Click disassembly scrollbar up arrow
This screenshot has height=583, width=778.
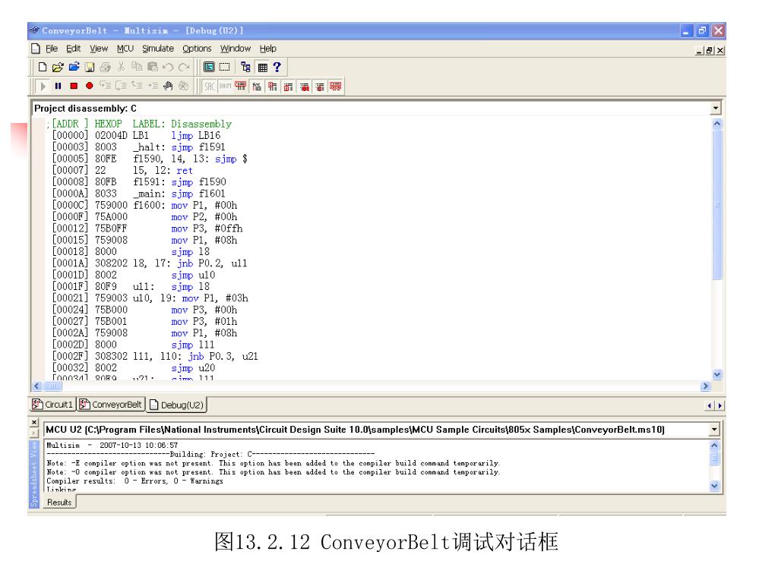pyautogui.click(x=717, y=124)
